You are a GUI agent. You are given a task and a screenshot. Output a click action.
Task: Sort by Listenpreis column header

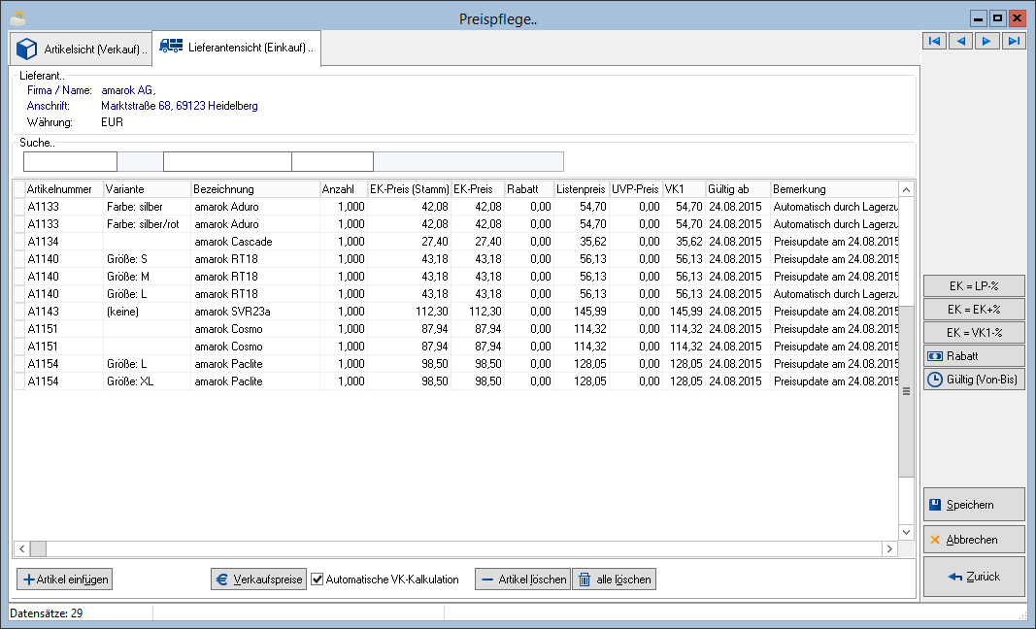[x=582, y=189]
